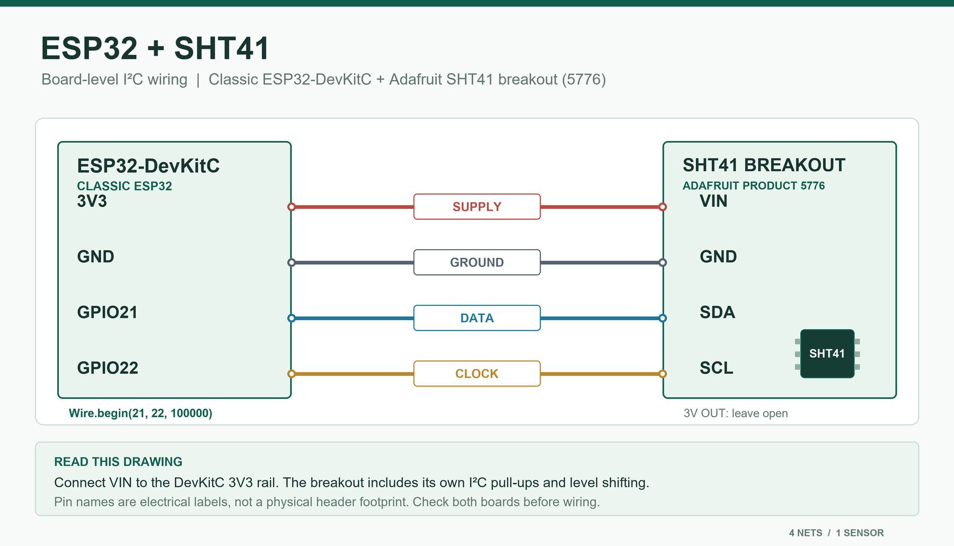Click the ESP32 GND pin label
The height and width of the screenshot is (546, 954).
click(x=95, y=257)
